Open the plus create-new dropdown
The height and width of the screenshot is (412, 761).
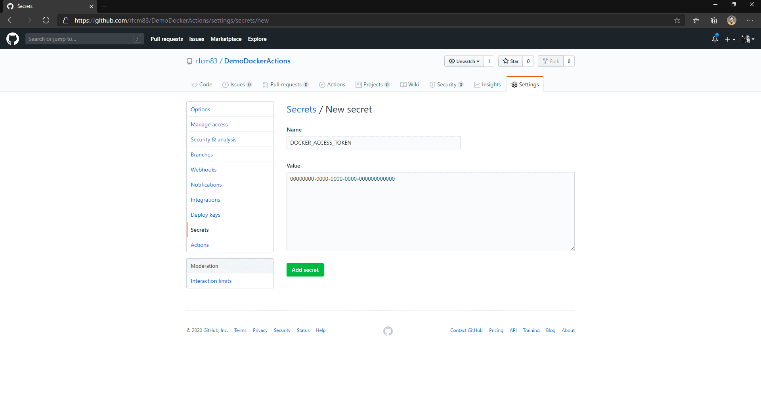730,39
